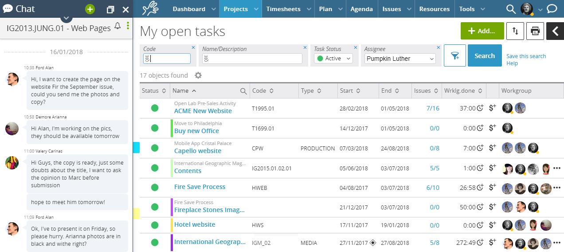
Task: Click the print icon button
Action: pos(535,31)
